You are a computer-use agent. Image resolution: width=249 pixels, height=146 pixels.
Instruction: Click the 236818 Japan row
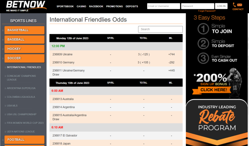click(x=116, y=143)
